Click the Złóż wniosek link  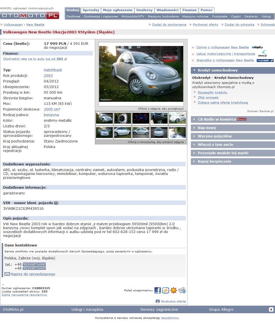click(208, 98)
